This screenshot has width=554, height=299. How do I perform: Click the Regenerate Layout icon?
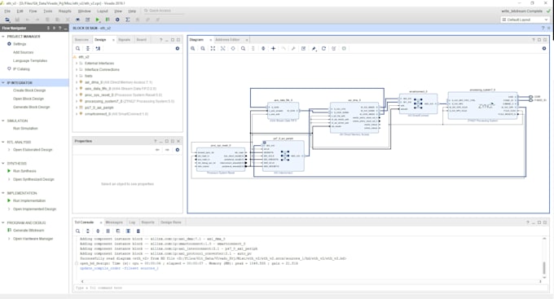tap(323, 48)
